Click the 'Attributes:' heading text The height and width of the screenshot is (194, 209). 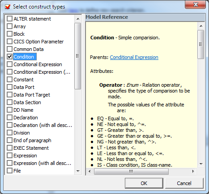[102, 71]
